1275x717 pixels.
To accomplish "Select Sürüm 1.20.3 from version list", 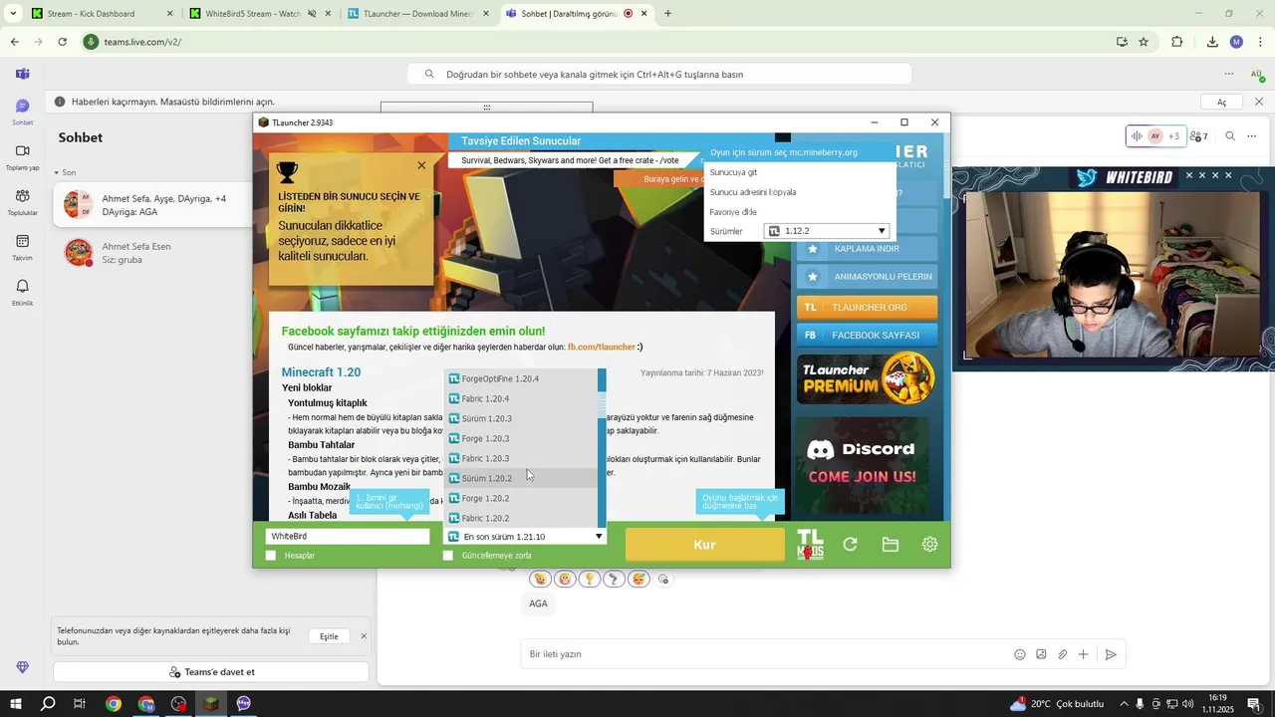I will 521,418.
